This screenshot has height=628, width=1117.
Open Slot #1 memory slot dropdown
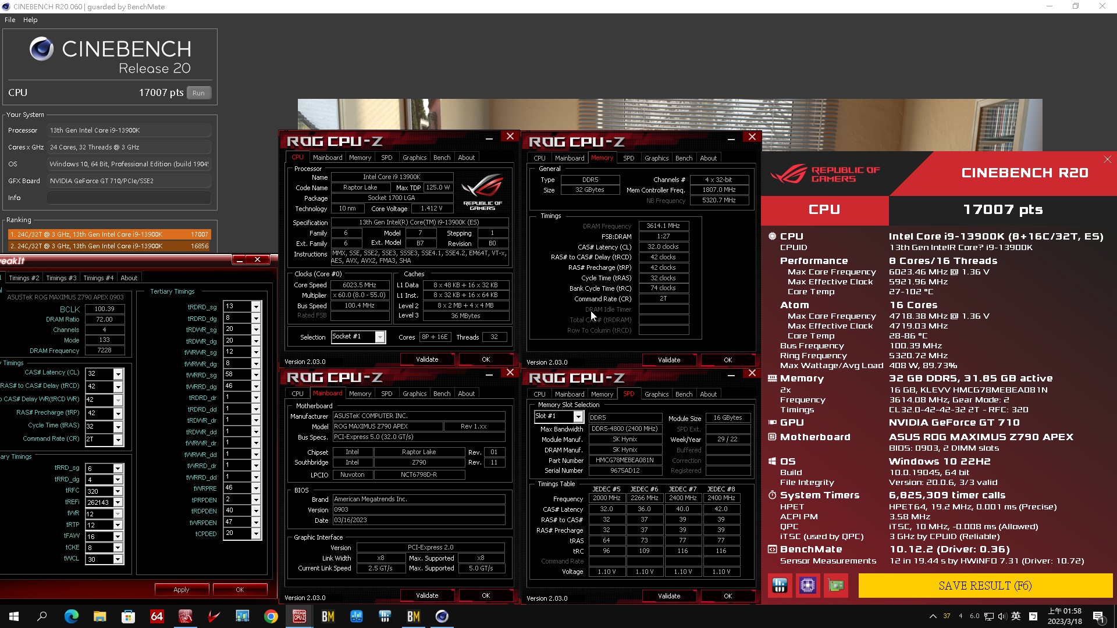(578, 417)
